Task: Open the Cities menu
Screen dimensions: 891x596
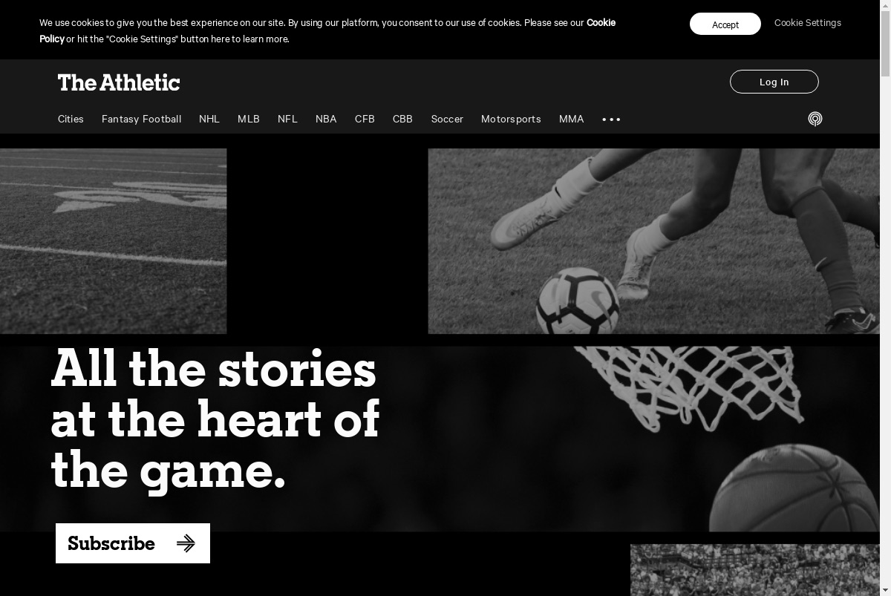Action: [71, 119]
